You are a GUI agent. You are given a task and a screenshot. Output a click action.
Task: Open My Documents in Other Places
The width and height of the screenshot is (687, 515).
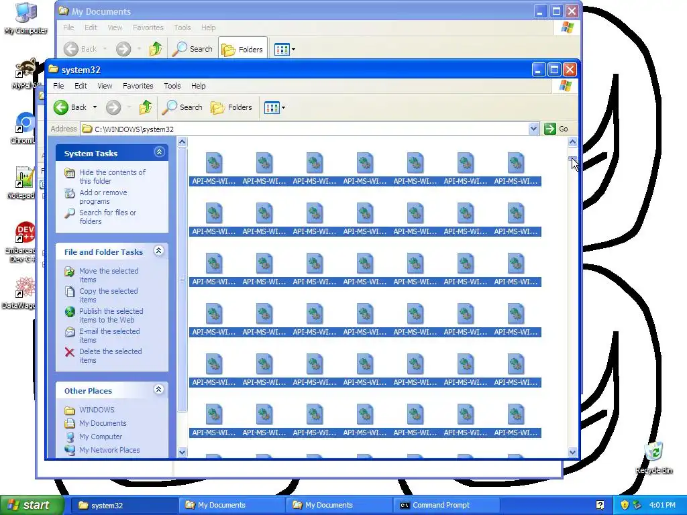(x=103, y=424)
